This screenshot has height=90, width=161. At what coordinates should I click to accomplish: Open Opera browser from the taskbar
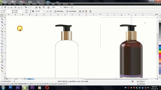[x=47, y=87]
